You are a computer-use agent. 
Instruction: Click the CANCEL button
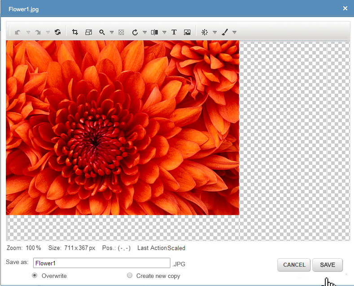pos(294,265)
